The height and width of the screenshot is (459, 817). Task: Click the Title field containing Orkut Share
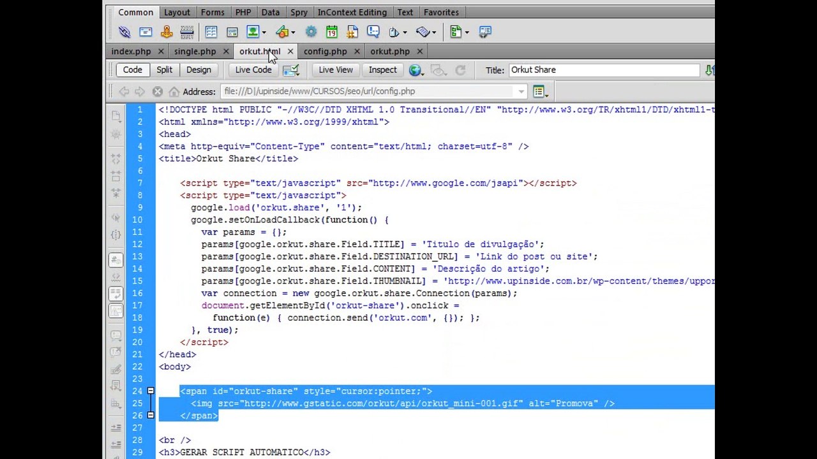click(x=604, y=70)
